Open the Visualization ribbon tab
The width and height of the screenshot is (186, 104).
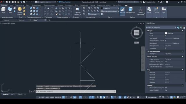[36, 5]
